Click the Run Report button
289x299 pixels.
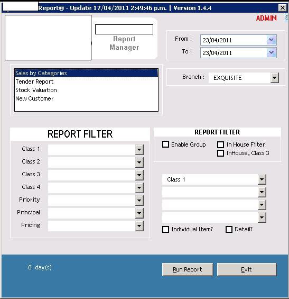[x=188, y=269]
